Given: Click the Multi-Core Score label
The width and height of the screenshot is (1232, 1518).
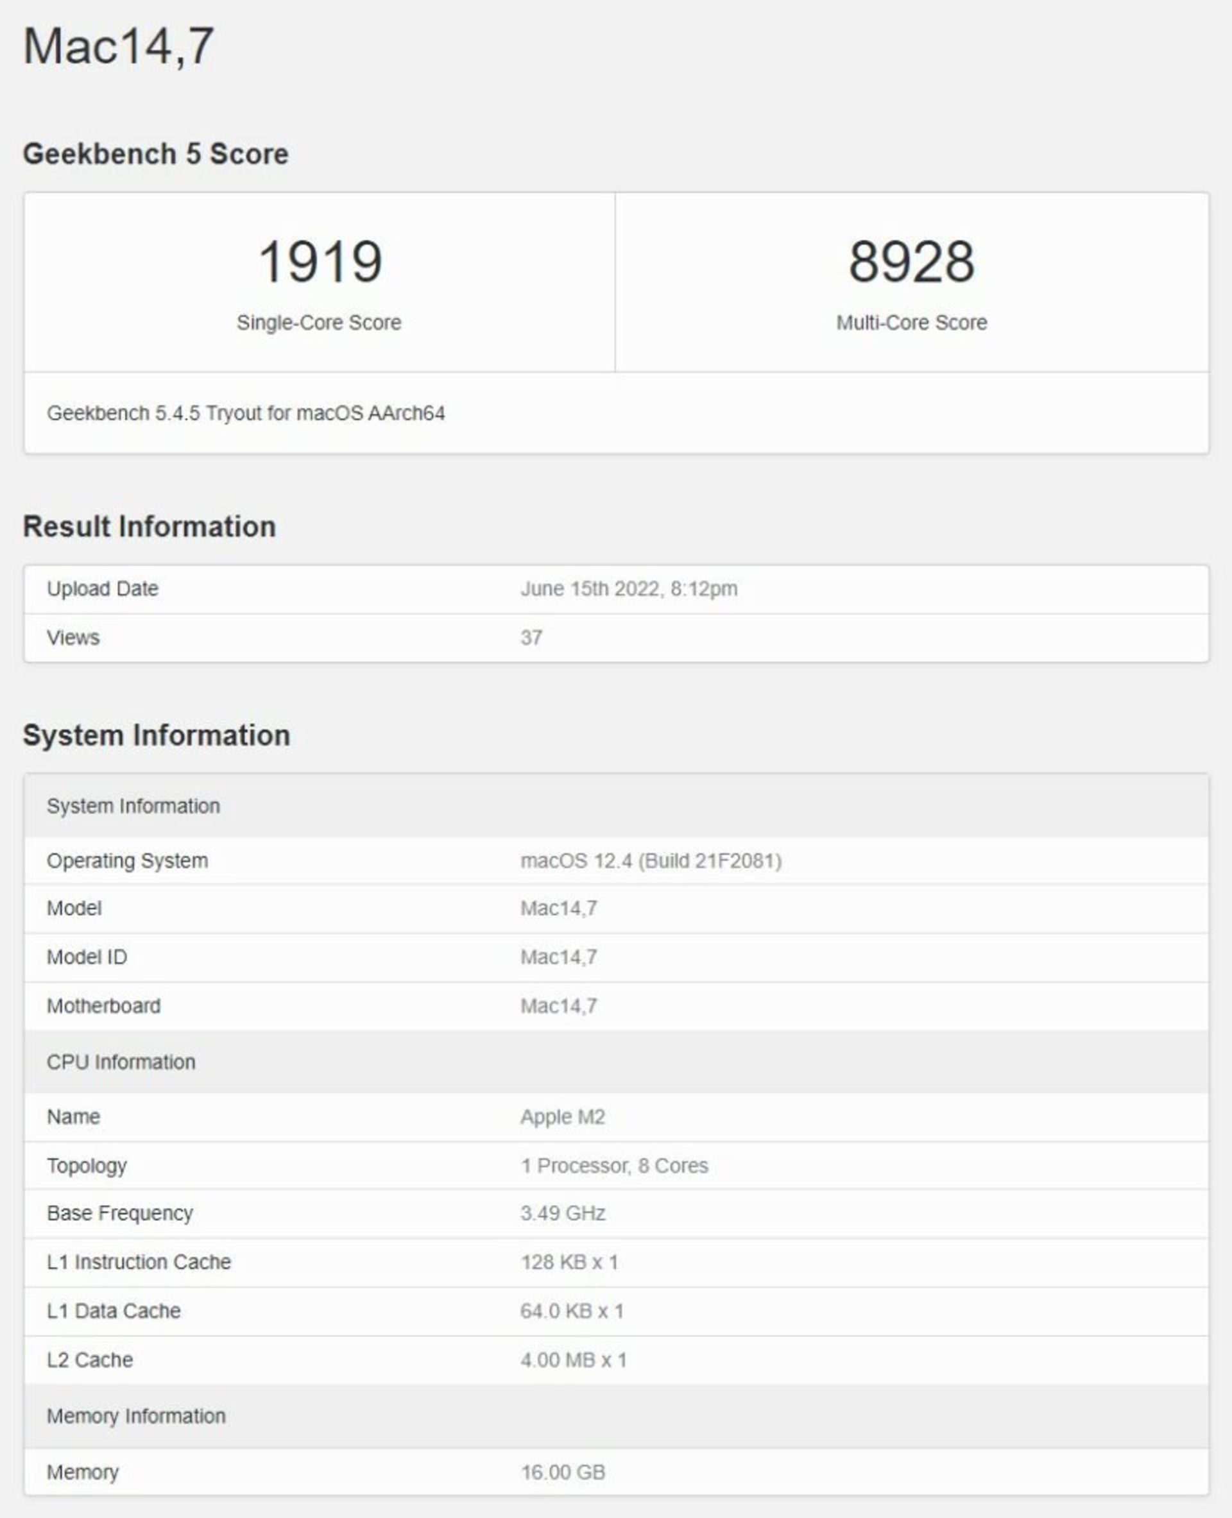Looking at the screenshot, I should click(x=911, y=323).
